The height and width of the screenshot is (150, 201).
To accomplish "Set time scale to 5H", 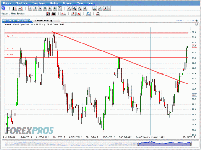I will pyautogui.click(x=55, y=9).
